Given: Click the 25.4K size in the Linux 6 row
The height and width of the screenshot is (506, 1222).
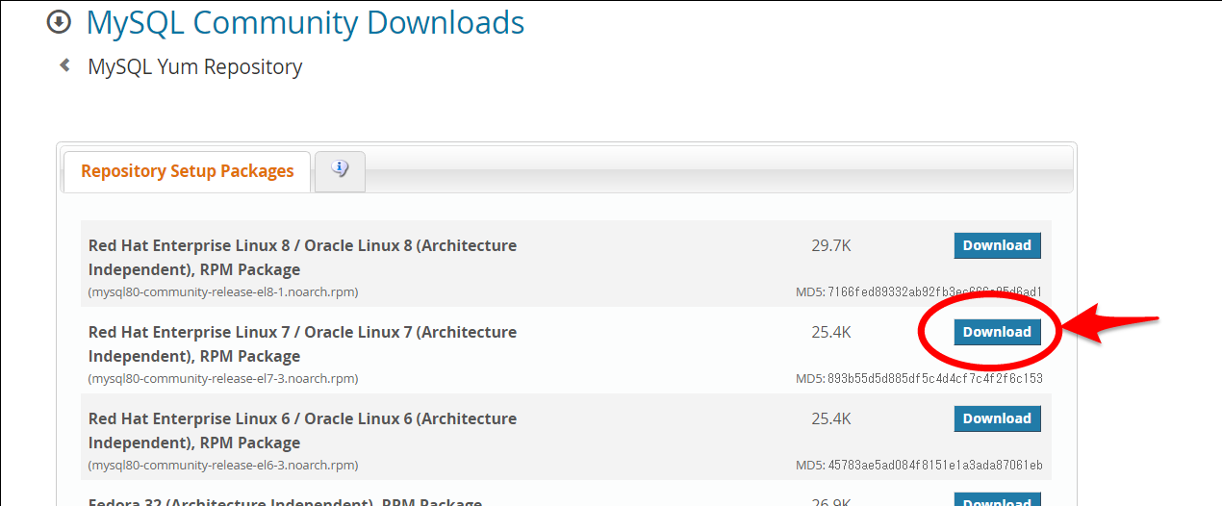Looking at the screenshot, I should 831,418.
